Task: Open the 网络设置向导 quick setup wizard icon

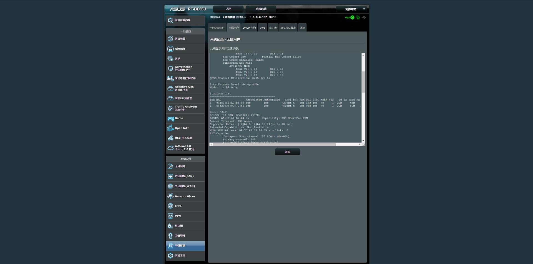Action: (170, 20)
